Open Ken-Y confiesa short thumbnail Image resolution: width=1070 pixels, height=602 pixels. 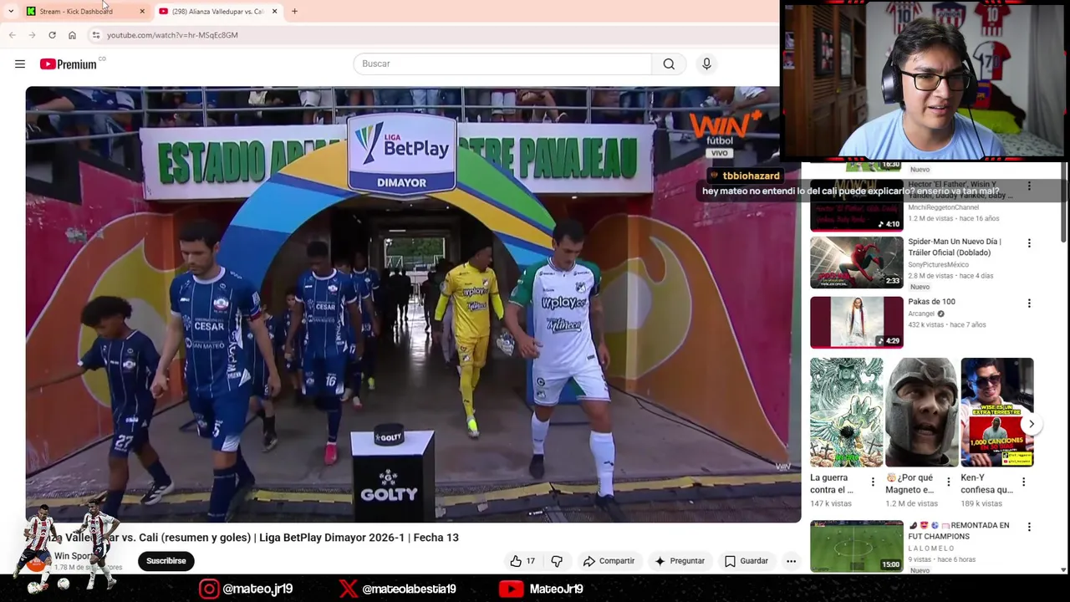(x=996, y=412)
